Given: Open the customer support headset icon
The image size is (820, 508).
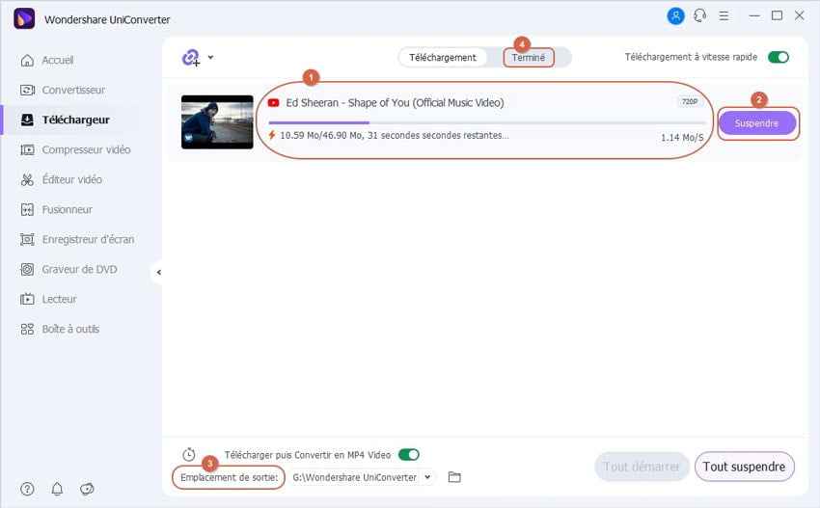Looking at the screenshot, I should [699, 15].
